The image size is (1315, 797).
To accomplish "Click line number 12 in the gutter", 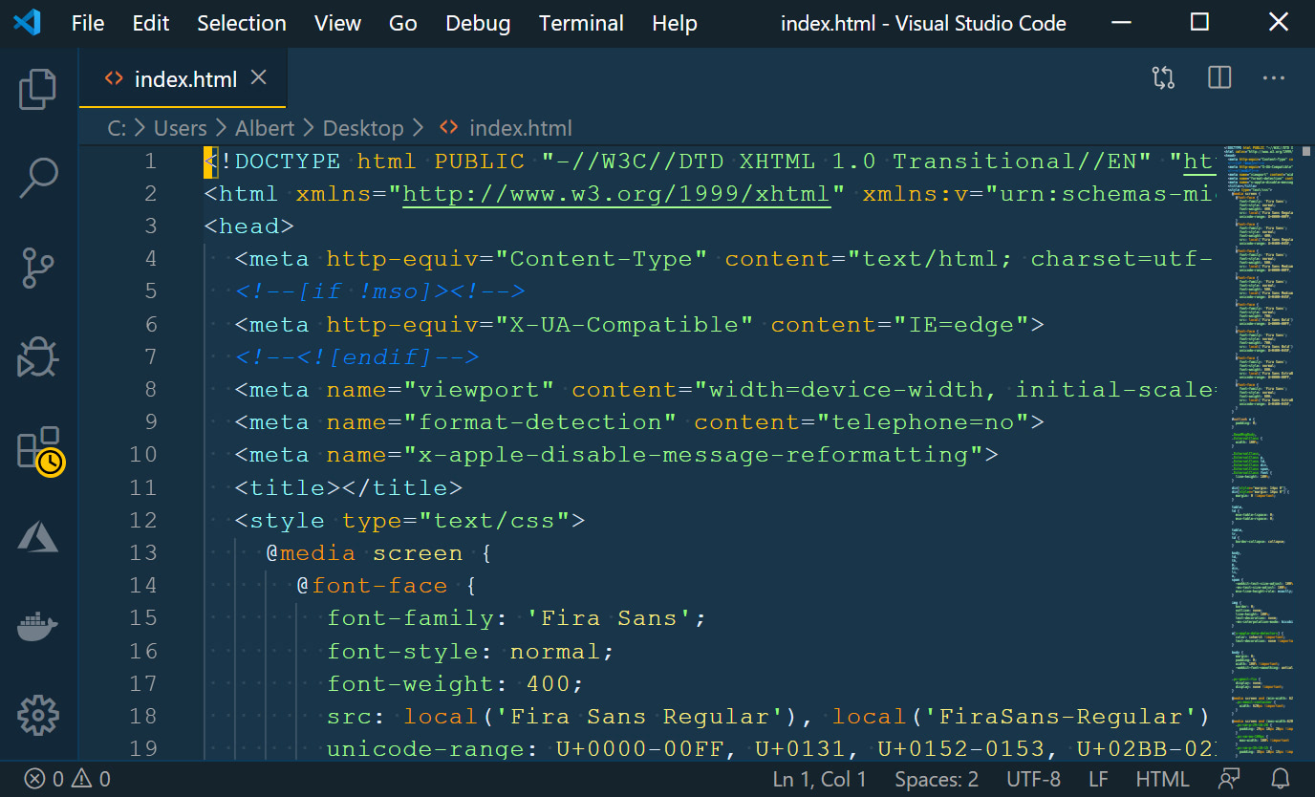I will pos(143,521).
